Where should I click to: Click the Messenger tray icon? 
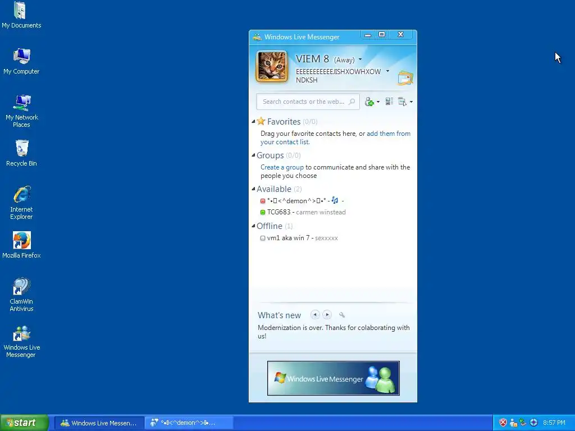click(x=513, y=423)
